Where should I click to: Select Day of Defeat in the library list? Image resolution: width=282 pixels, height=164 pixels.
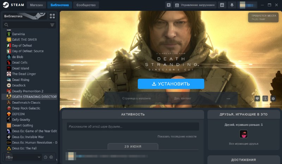22,45
